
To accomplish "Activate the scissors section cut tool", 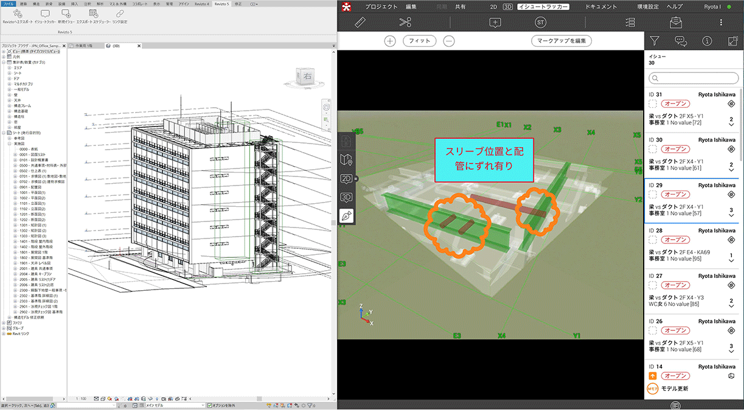I will click(405, 23).
